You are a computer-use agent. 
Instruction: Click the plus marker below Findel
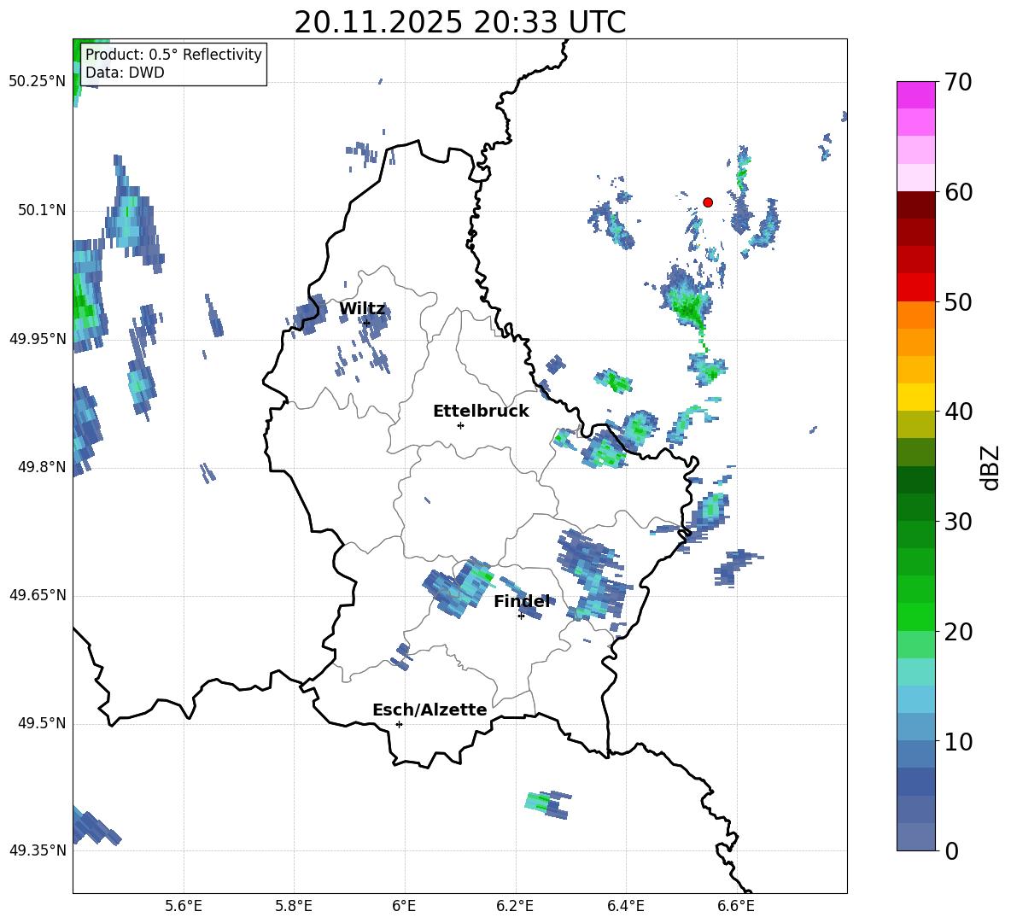(521, 616)
